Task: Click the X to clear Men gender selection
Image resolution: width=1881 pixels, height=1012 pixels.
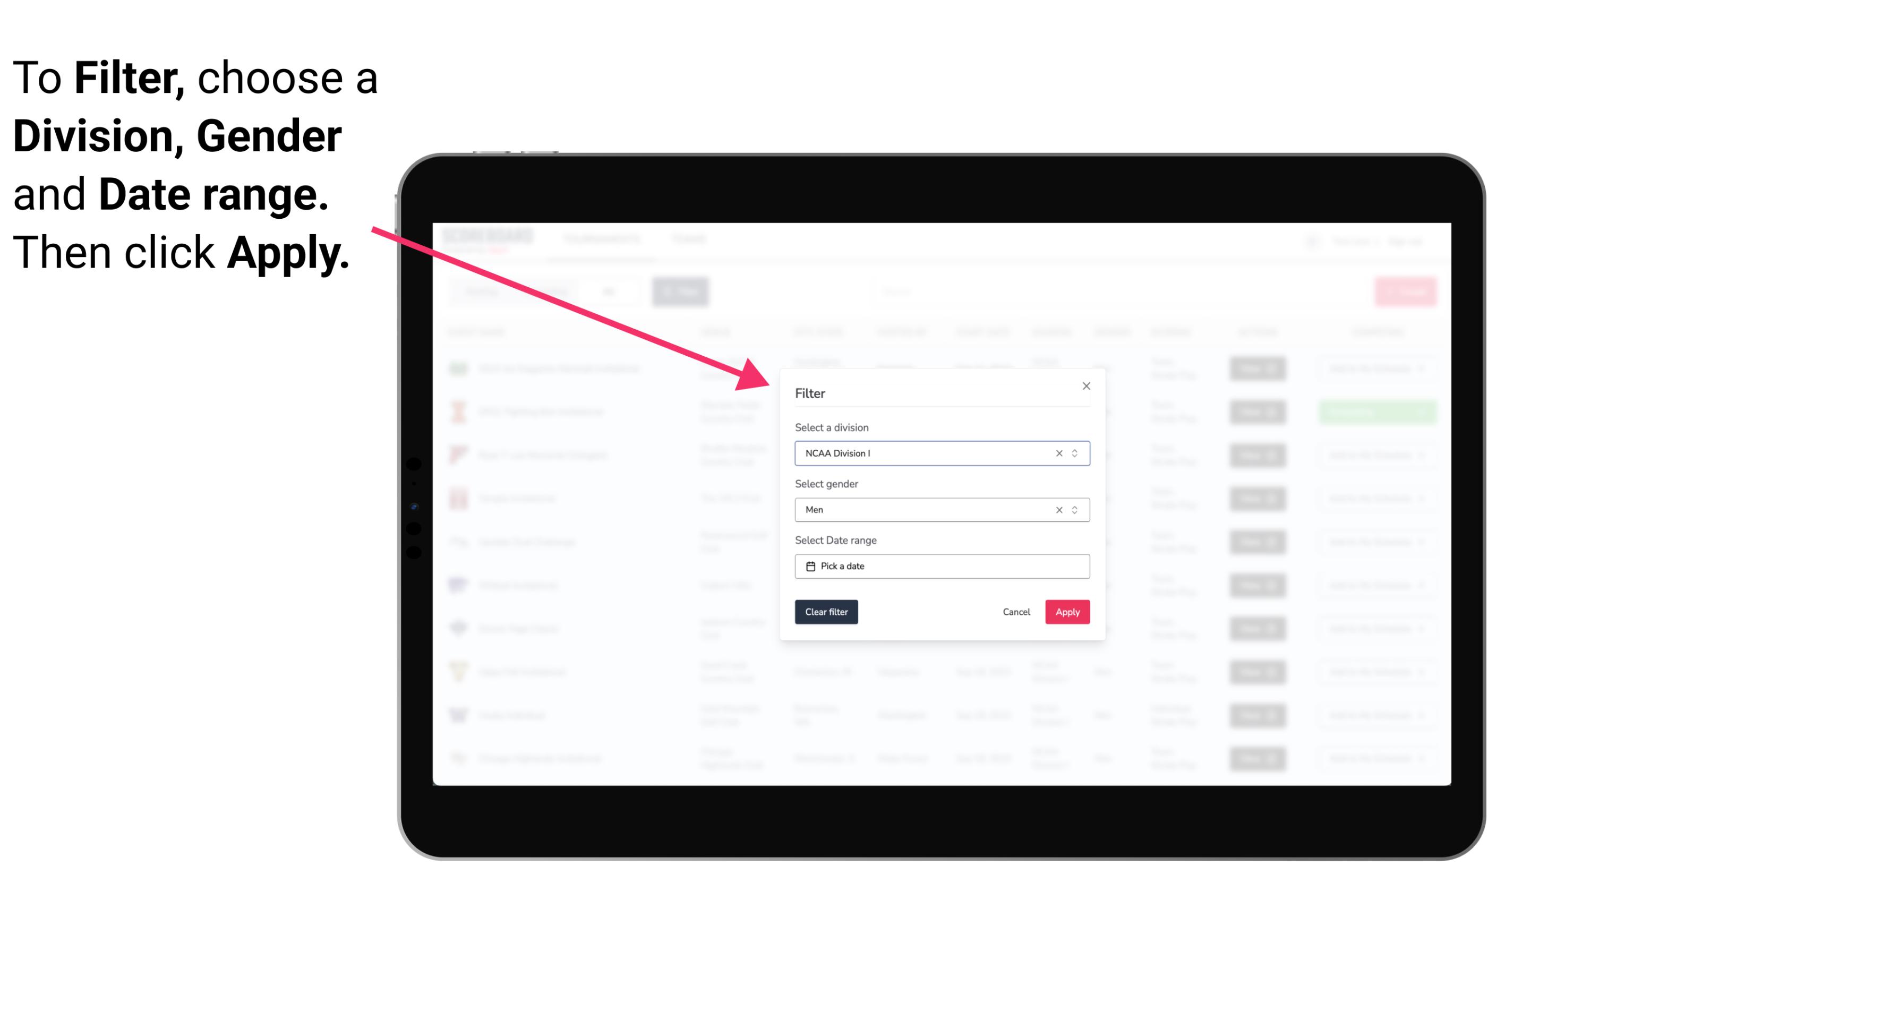Action: (x=1058, y=510)
